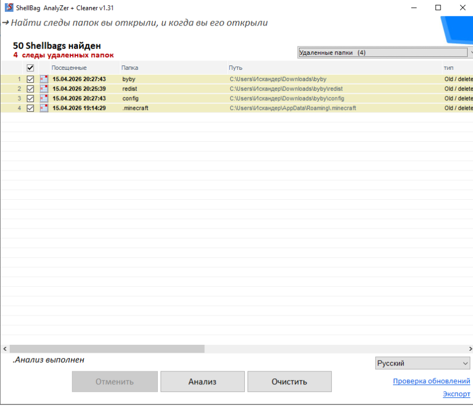
Task: Click the folder name redist
Action: click(130, 89)
